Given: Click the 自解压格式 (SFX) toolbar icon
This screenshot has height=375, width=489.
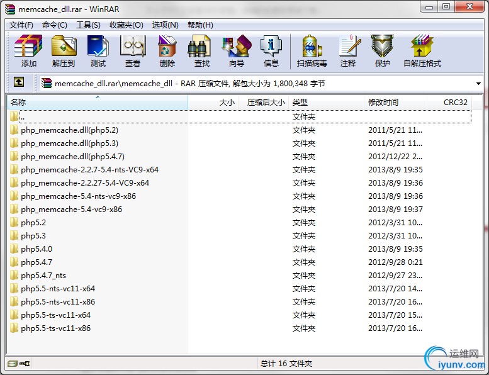Looking at the screenshot, I should 422,46.
